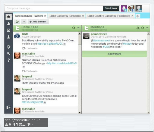Screen dimensions: 154x132
Task: Close the lianecassavoy (Twitter) tab
Action: [x=45, y=16]
